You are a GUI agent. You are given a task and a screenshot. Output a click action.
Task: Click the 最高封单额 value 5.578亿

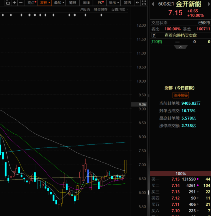coord(189,118)
